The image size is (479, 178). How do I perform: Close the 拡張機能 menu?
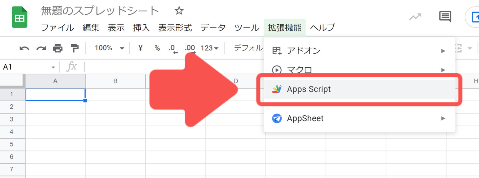point(284,27)
